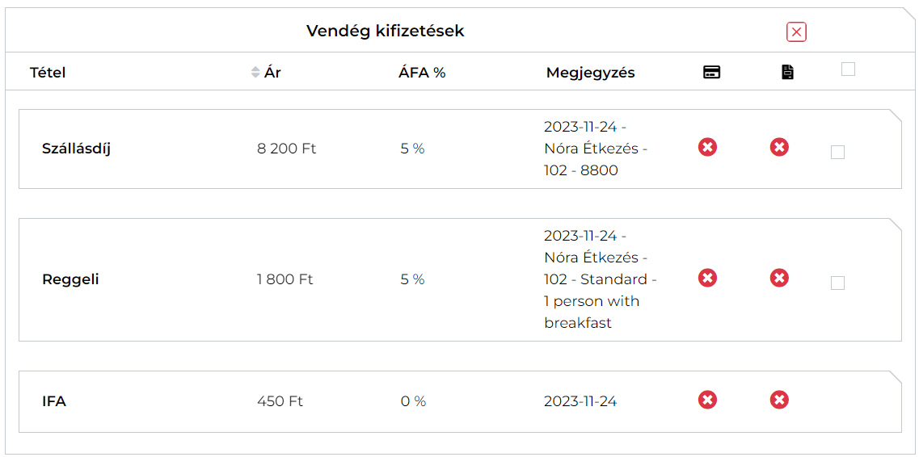
Task: Check the Reggeli row checkbox
Action: pos(837,283)
